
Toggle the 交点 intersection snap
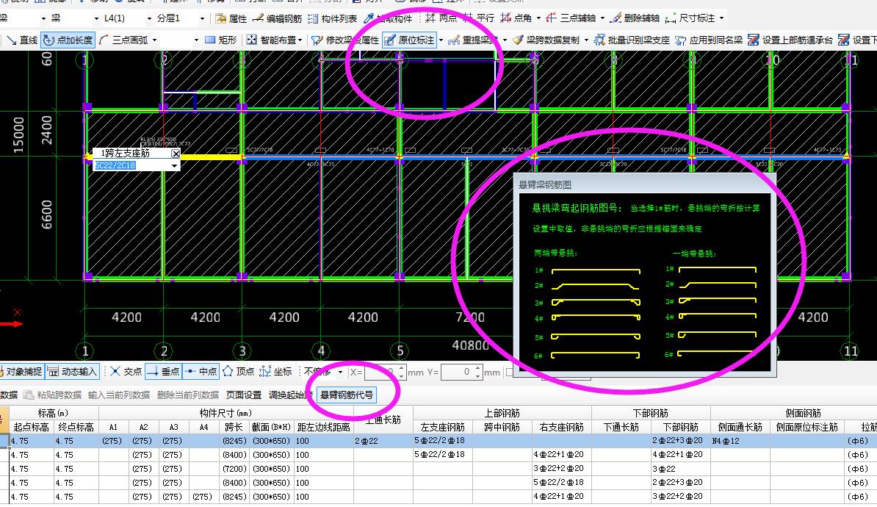(126, 372)
